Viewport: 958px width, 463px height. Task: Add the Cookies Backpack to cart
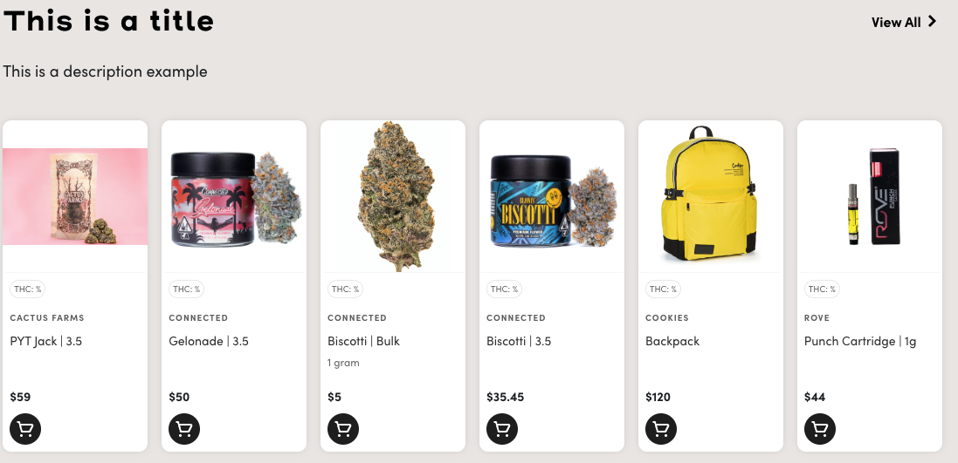tap(661, 429)
